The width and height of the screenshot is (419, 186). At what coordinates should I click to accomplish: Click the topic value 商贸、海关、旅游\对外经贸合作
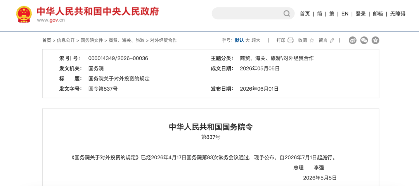[x=277, y=59]
